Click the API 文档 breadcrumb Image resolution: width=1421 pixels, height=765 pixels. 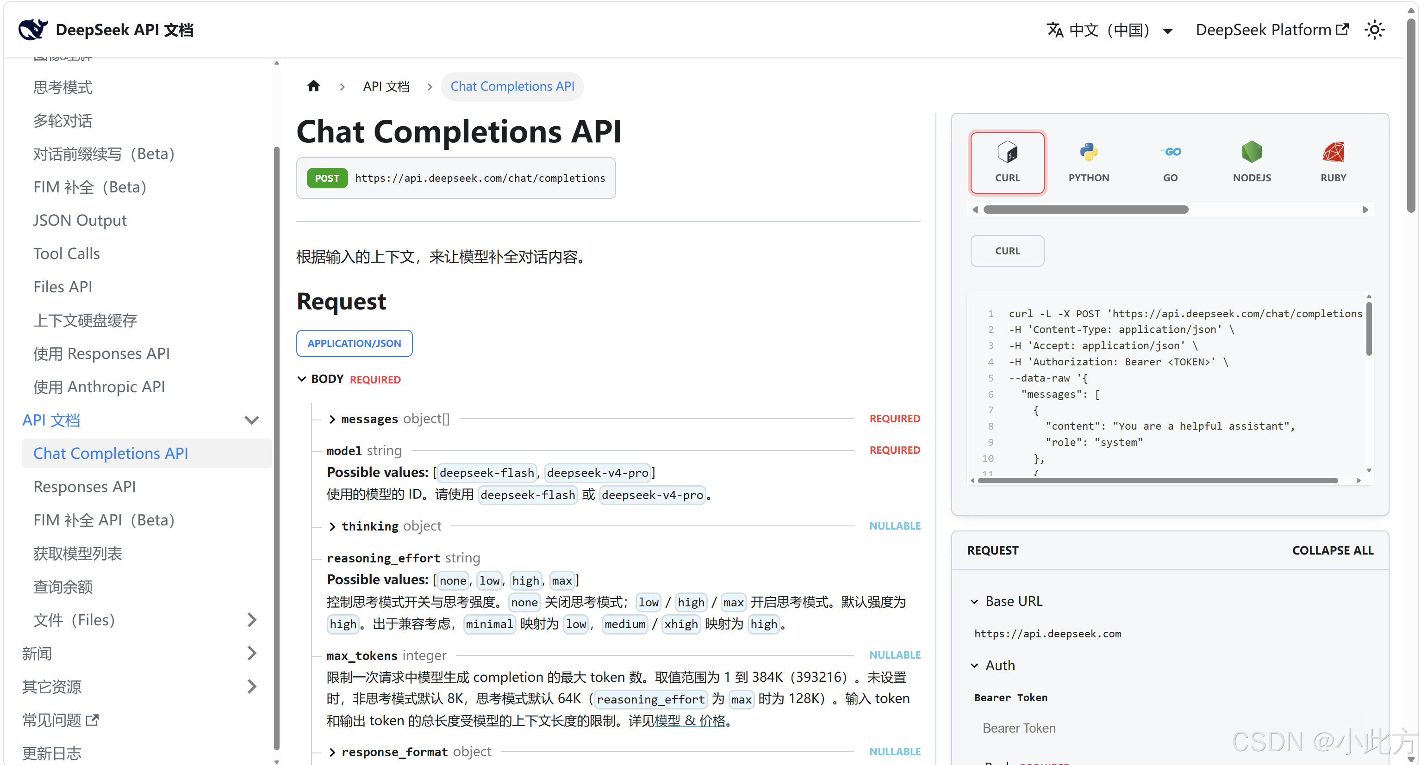(386, 86)
